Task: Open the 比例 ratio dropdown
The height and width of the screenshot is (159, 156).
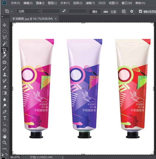Action: click(x=29, y=11)
